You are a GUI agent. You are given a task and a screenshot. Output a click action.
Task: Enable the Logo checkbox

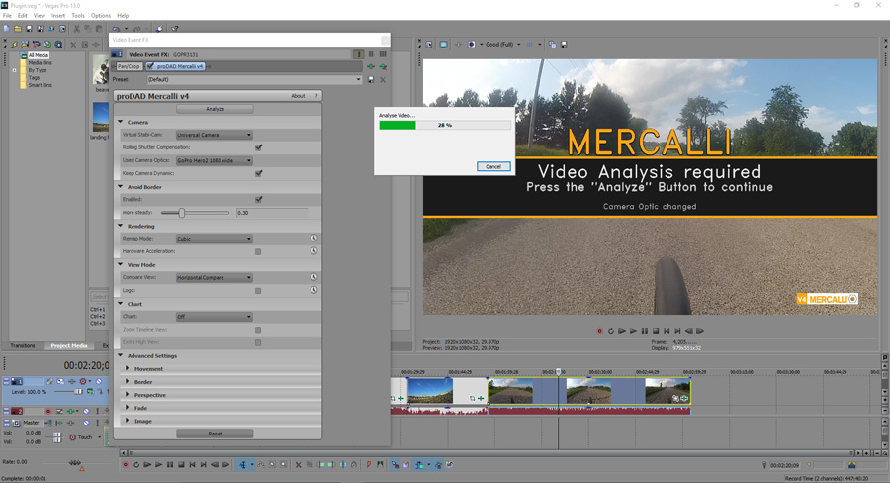[258, 291]
